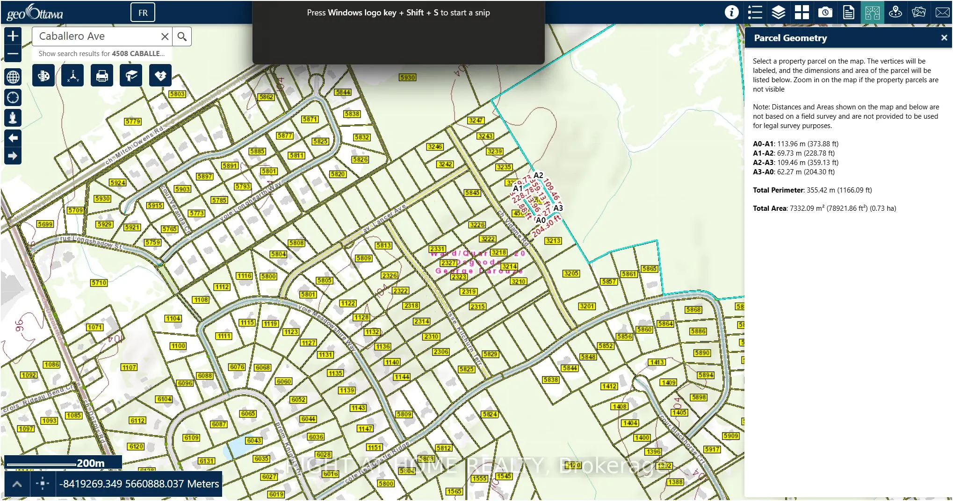Switch language with the FR button
The image size is (953, 501).
point(143,13)
